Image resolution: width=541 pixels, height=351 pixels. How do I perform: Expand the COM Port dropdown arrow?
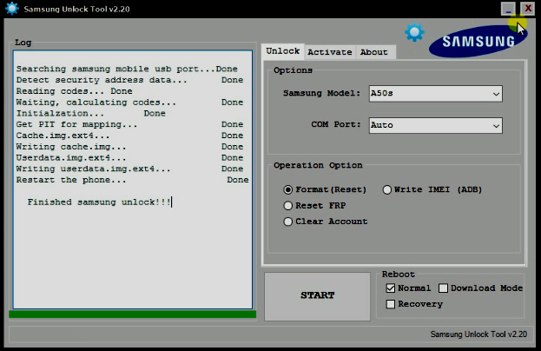click(x=496, y=126)
